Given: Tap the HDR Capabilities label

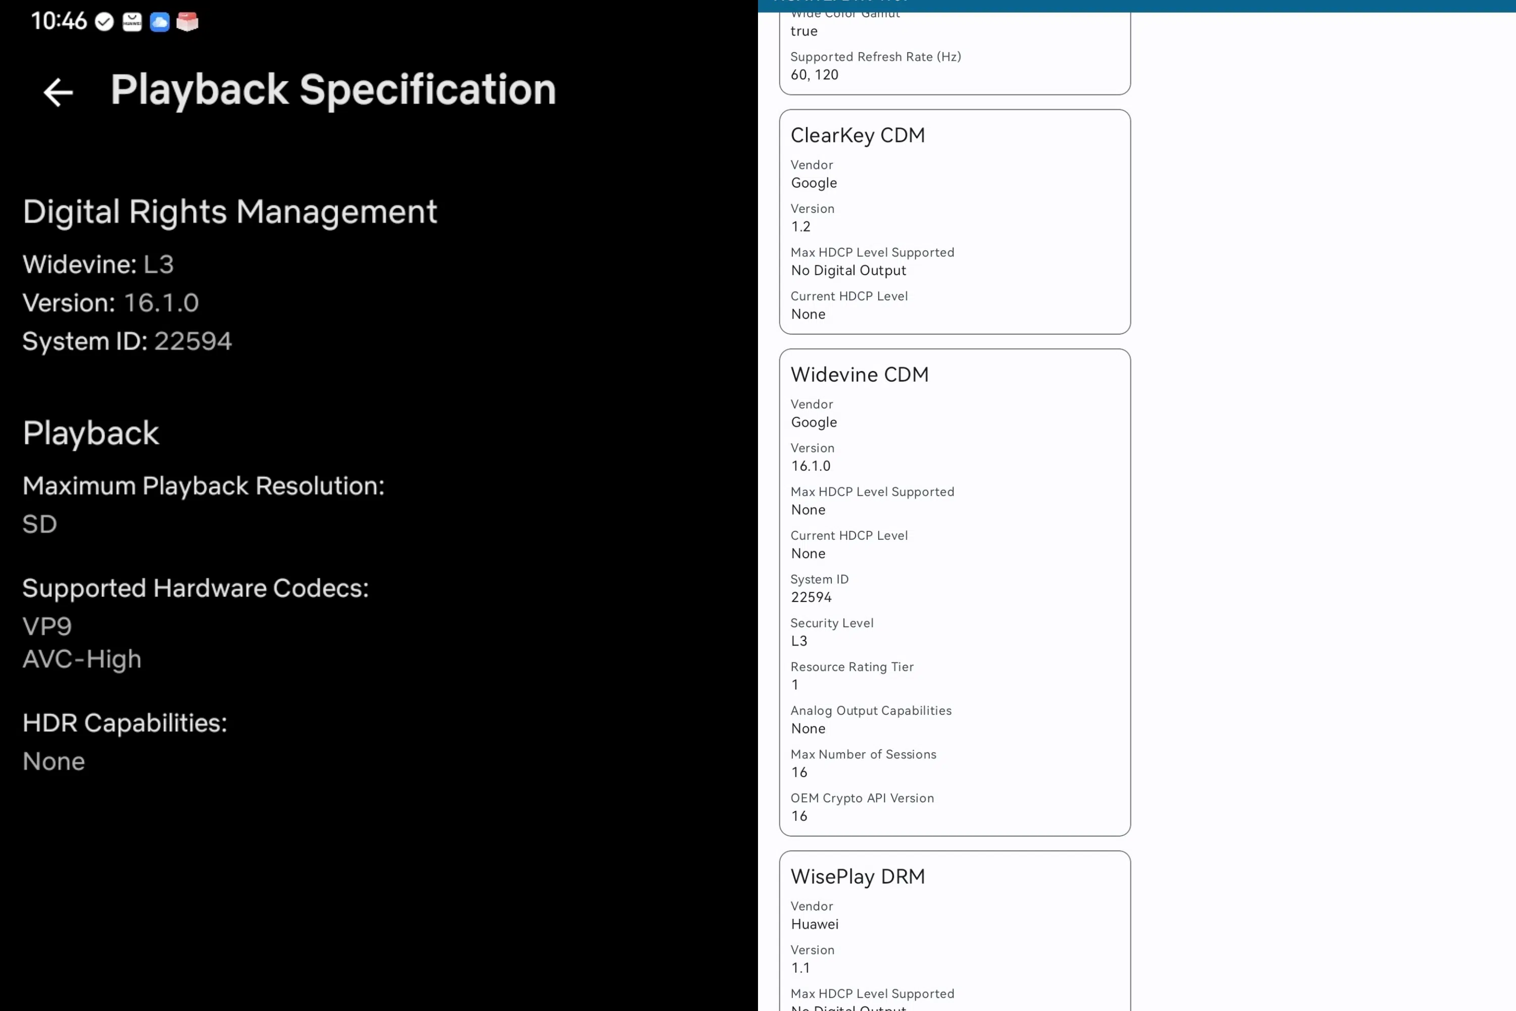Looking at the screenshot, I should pos(124,723).
